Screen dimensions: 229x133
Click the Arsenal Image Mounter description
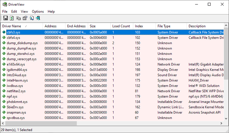(x=206, y=102)
